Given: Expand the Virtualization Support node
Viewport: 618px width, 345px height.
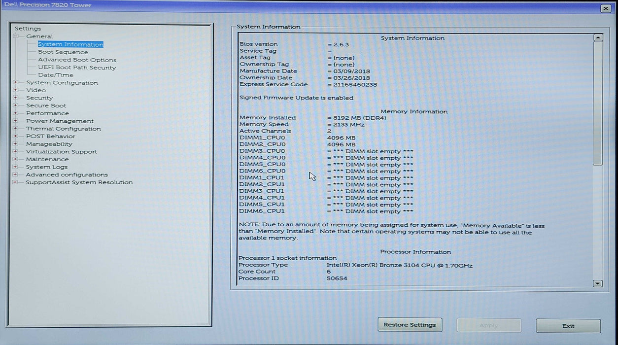Looking at the screenshot, I should [x=16, y=151].
